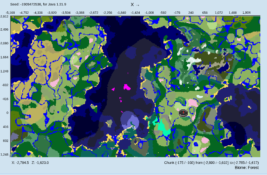Click the -2,256 X-axis tick label
This screenshot has width=267, height=175.
point(108,13)
